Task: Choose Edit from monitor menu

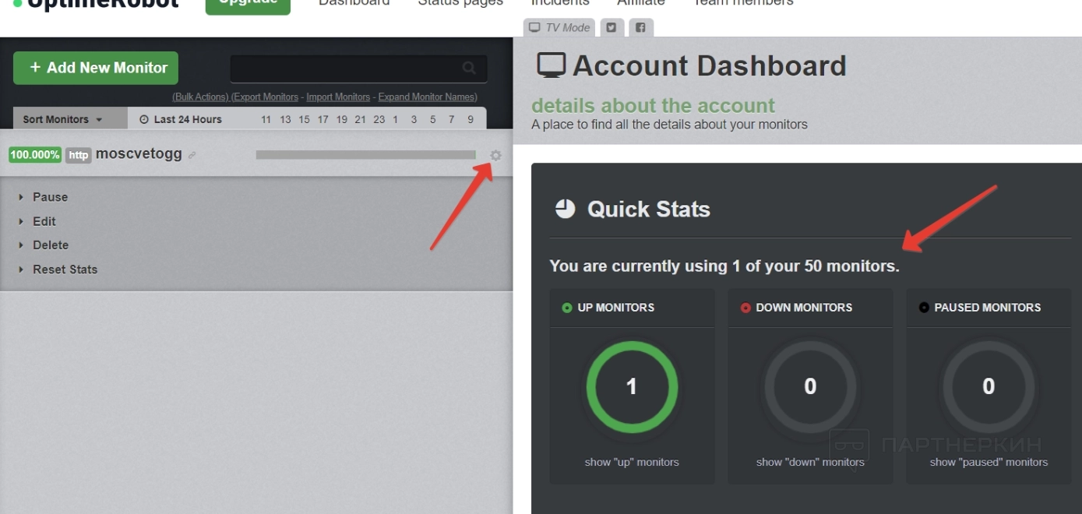Action: 44,221
